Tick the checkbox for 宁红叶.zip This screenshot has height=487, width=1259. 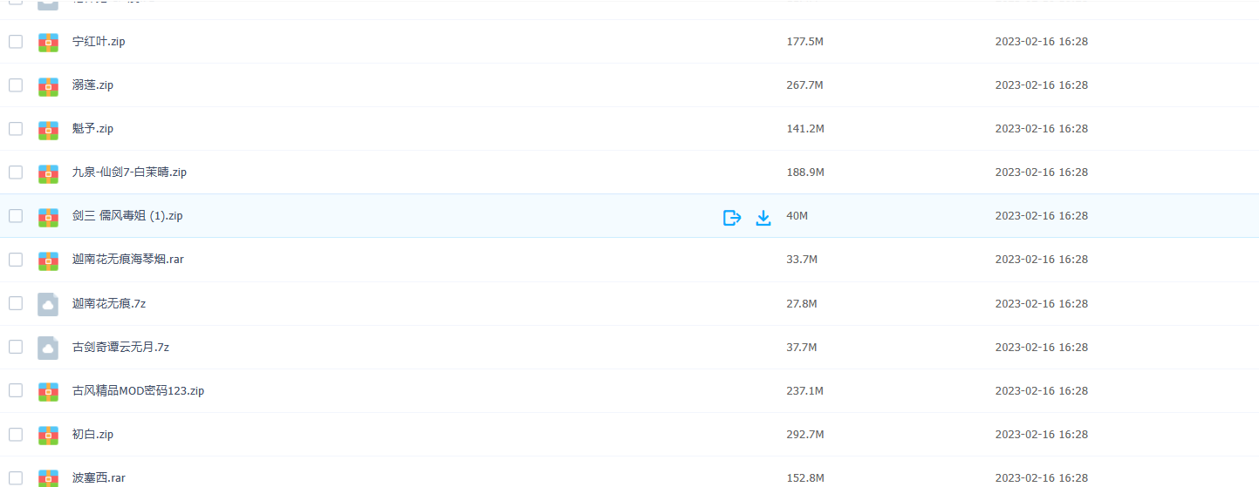click(16, 42)
